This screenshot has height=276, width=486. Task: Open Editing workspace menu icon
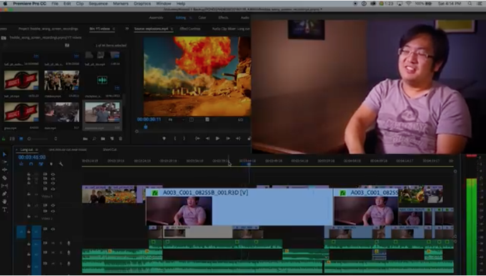pos(191,18)
